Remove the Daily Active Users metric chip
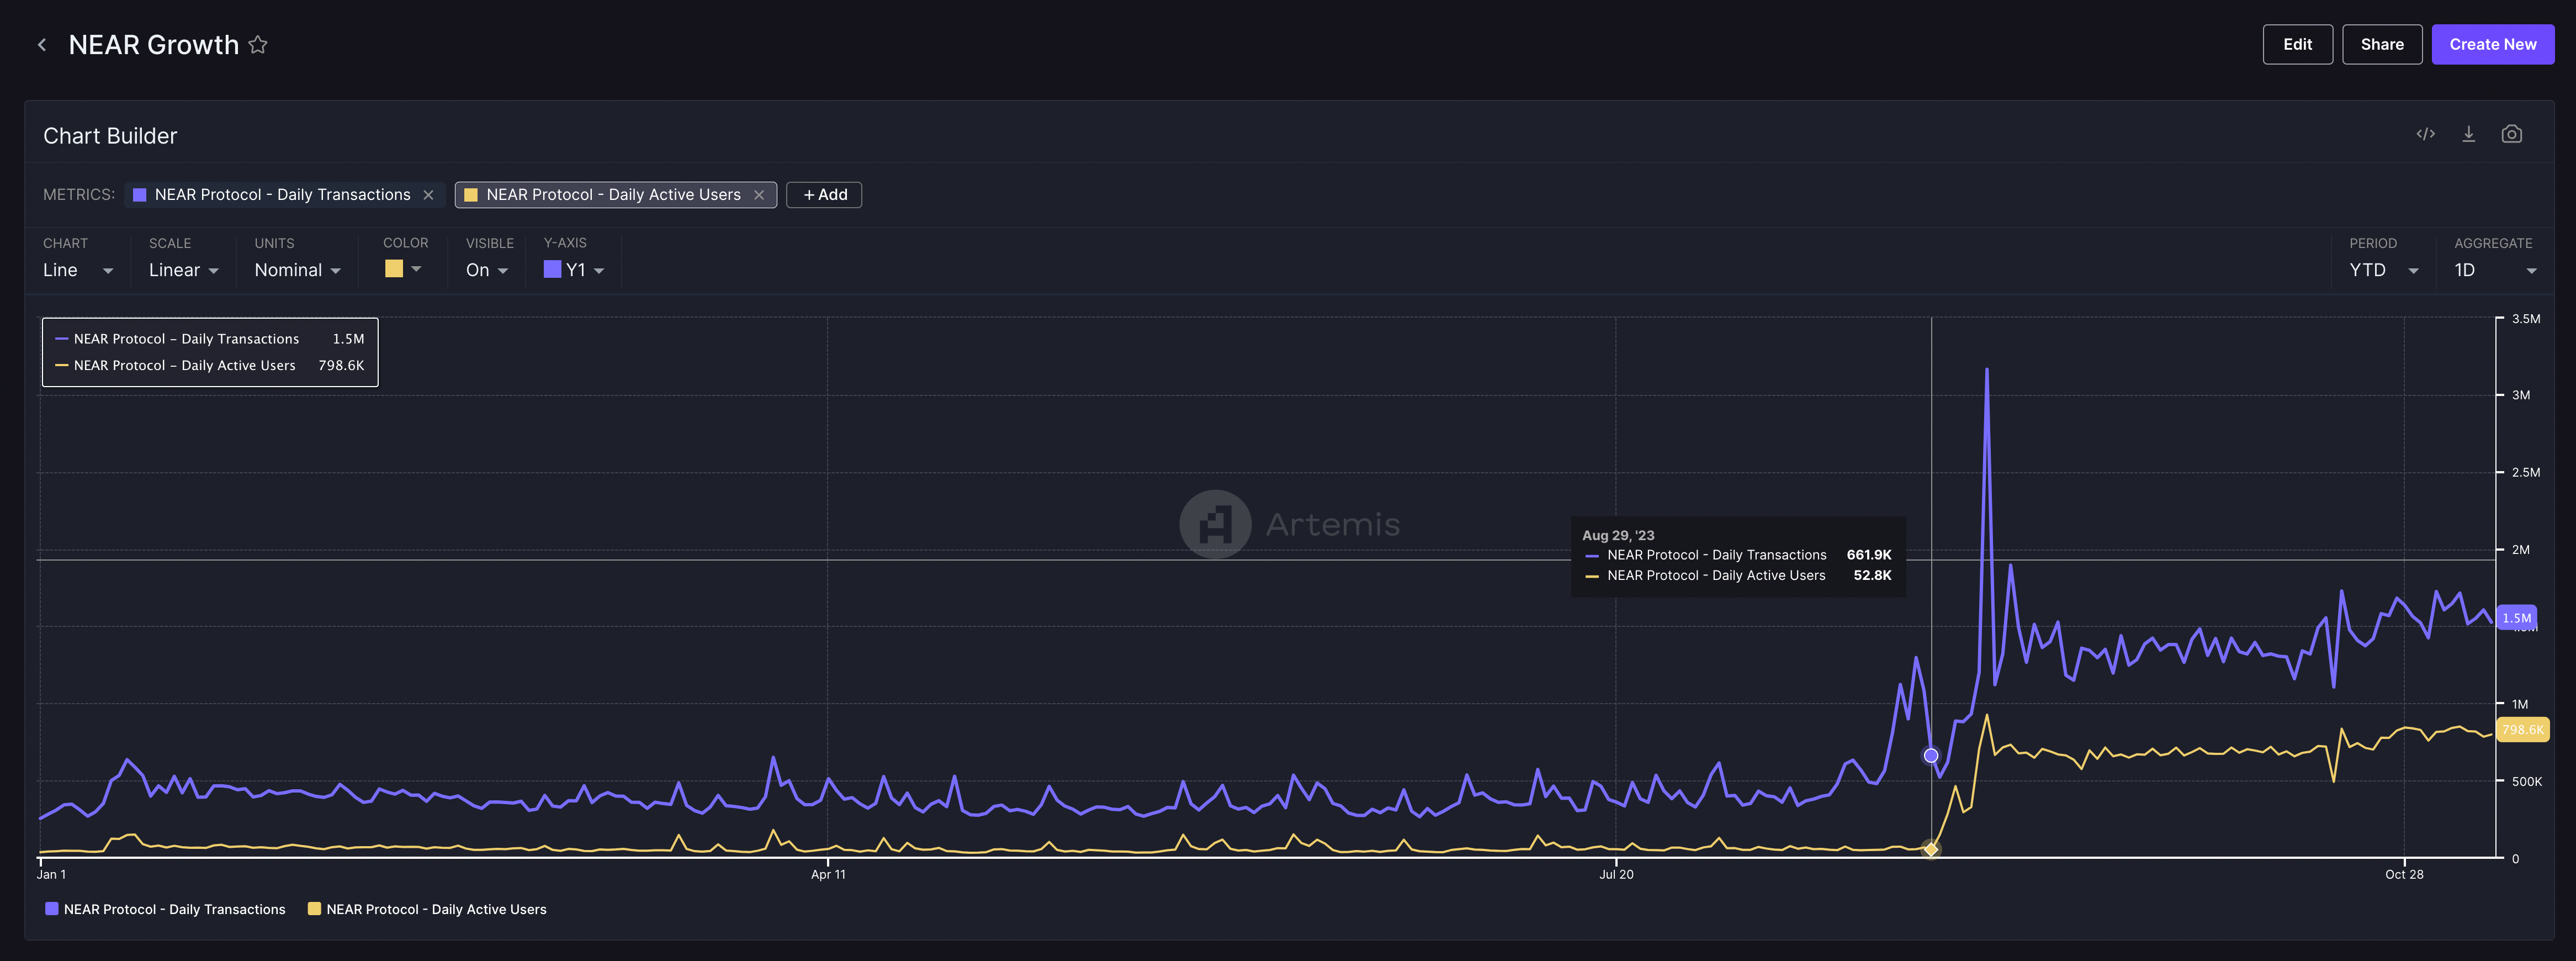Image resolution: width=2576 pixels, height=961 pixels. (x=759, y=195)
